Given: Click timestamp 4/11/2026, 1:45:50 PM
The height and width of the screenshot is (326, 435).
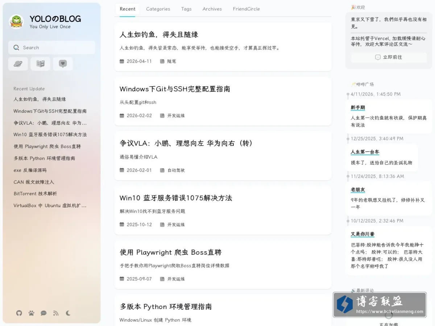Looking at the screenshot, I should click(x=376, y=94).
